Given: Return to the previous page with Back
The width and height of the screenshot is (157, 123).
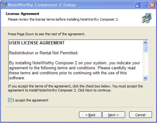Looking at the screenshot, I should (90, 115).
